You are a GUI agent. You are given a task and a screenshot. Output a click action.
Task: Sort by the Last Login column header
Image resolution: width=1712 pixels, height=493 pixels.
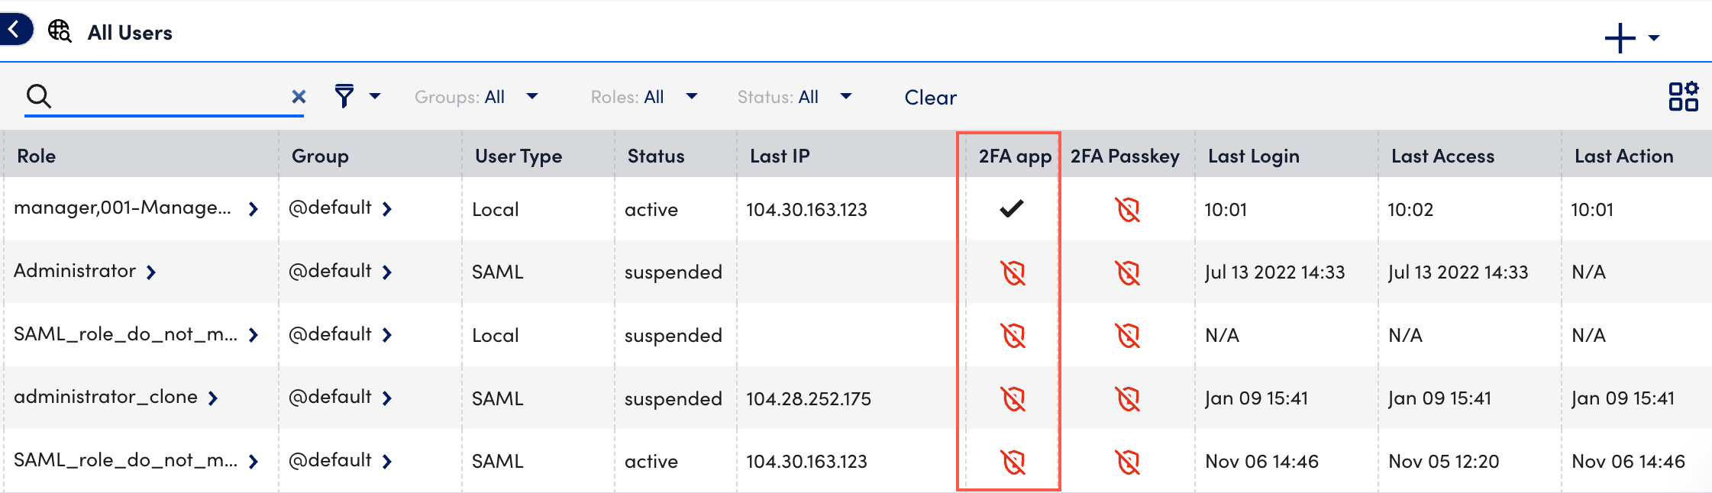[1253, 155]
